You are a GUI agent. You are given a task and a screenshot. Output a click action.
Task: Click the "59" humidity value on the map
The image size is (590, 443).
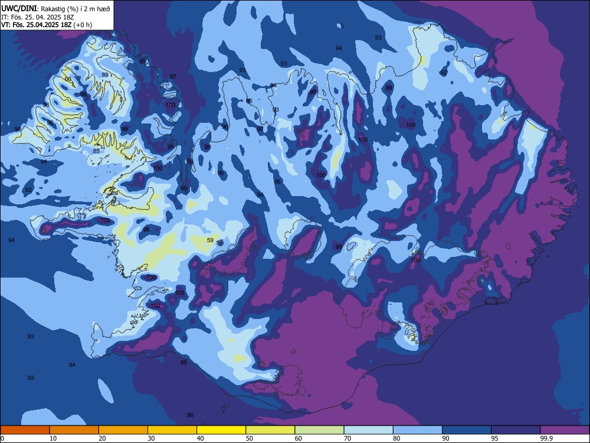[x=211, y=240]
